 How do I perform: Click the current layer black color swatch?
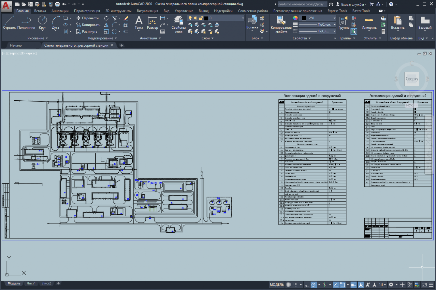point(206,18)
